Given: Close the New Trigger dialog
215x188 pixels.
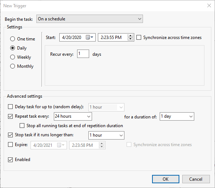Looking at the screenshot, I should point(209,5).
